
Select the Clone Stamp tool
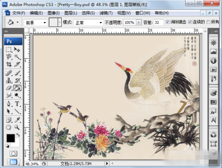[x=8, y=81]
